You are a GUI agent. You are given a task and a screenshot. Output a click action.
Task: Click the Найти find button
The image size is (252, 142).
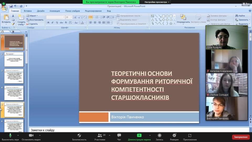[240, 16]
